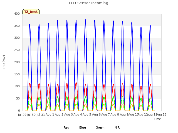Toggle the Green series legend entry
The width and height of the screenshot is (178, 133).
pyautogui.click(x=97, y=127)
